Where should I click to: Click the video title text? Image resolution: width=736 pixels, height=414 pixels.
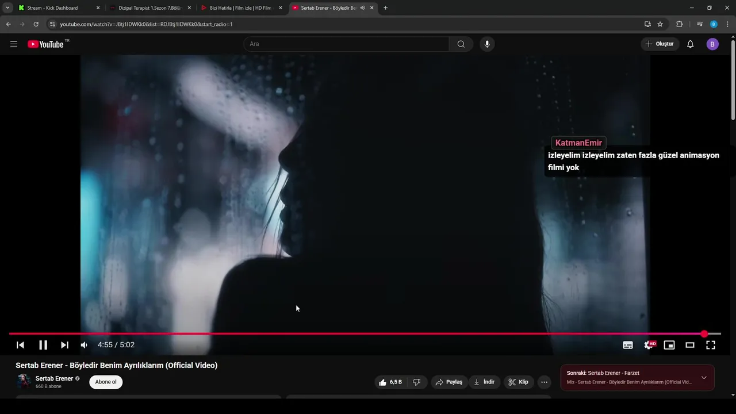(117, 365)
